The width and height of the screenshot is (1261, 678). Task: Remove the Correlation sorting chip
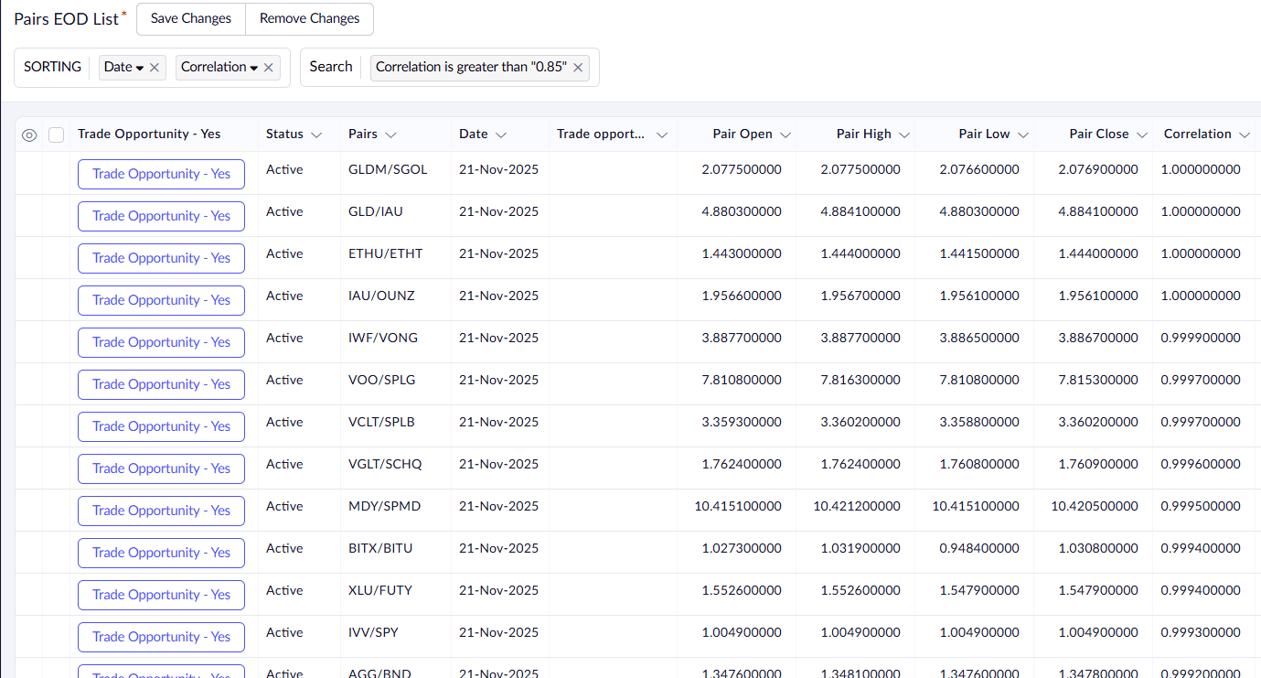tap(269, 68)
